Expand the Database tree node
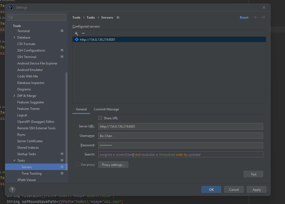The image size is (285, 204). [14, 38]
